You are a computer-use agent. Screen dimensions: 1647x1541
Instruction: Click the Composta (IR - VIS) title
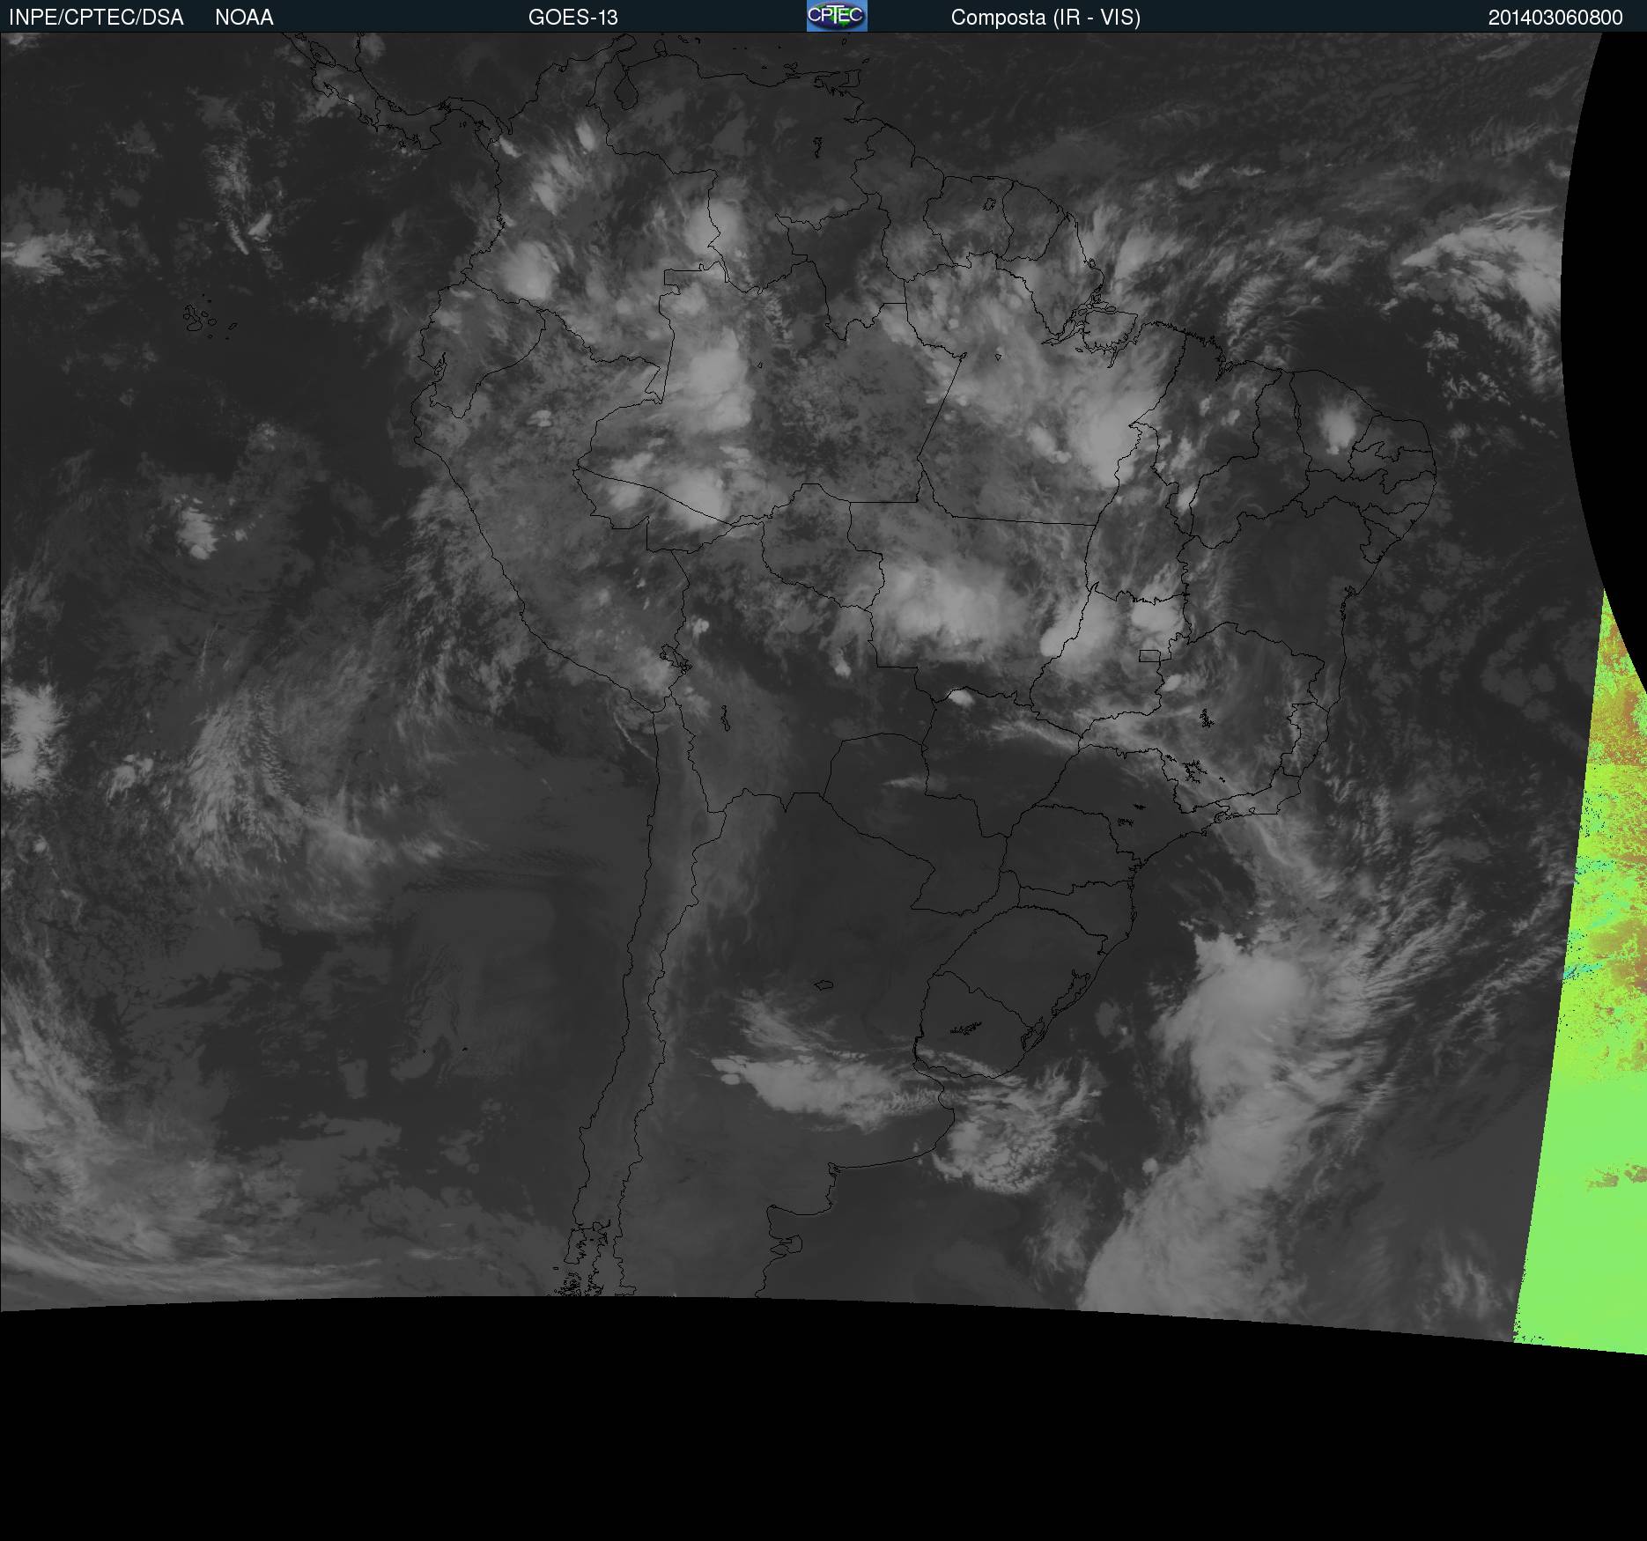(1045, 18)
